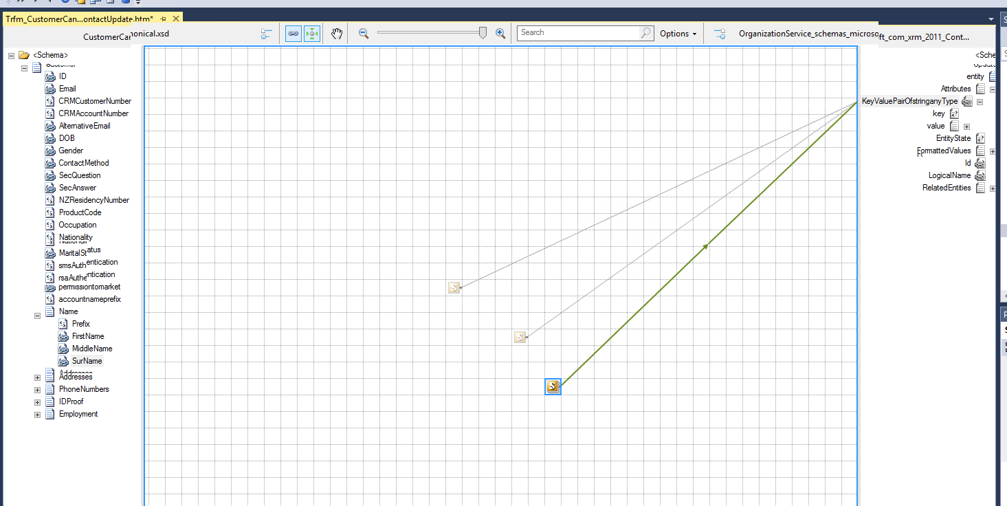Screen dimensions: 1007x506
Task: Select the accountnameprefix element
Action: 90,299
